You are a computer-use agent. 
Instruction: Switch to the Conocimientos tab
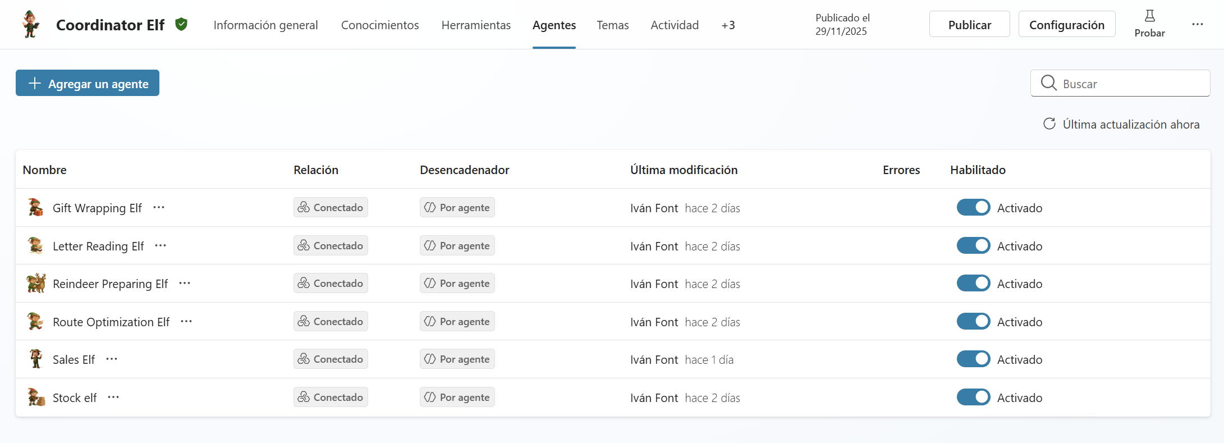(x=380, y=25)
